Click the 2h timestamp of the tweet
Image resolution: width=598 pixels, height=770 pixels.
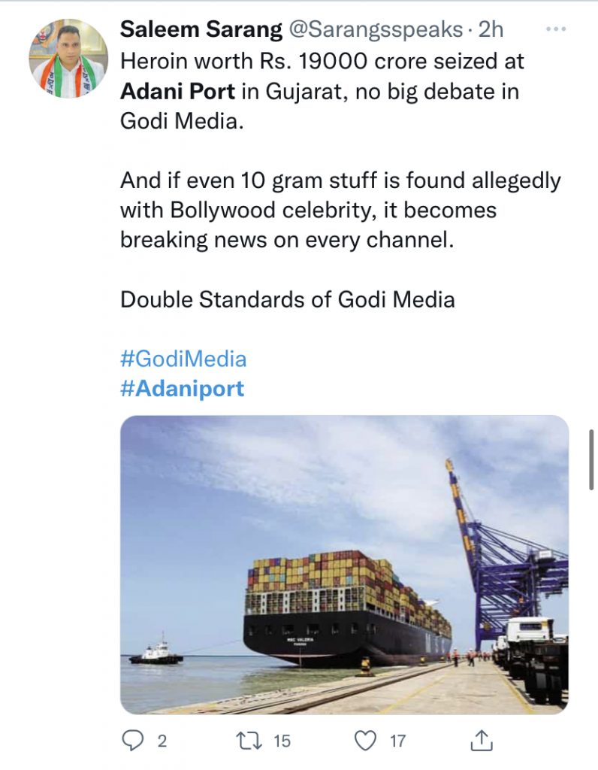click(x=490, y=29)
